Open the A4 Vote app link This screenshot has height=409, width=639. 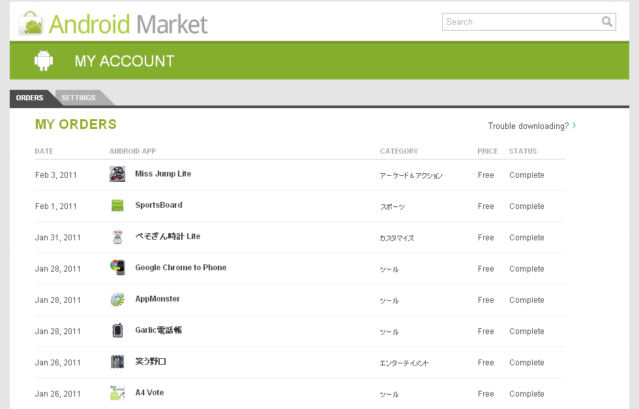(149, 393)
